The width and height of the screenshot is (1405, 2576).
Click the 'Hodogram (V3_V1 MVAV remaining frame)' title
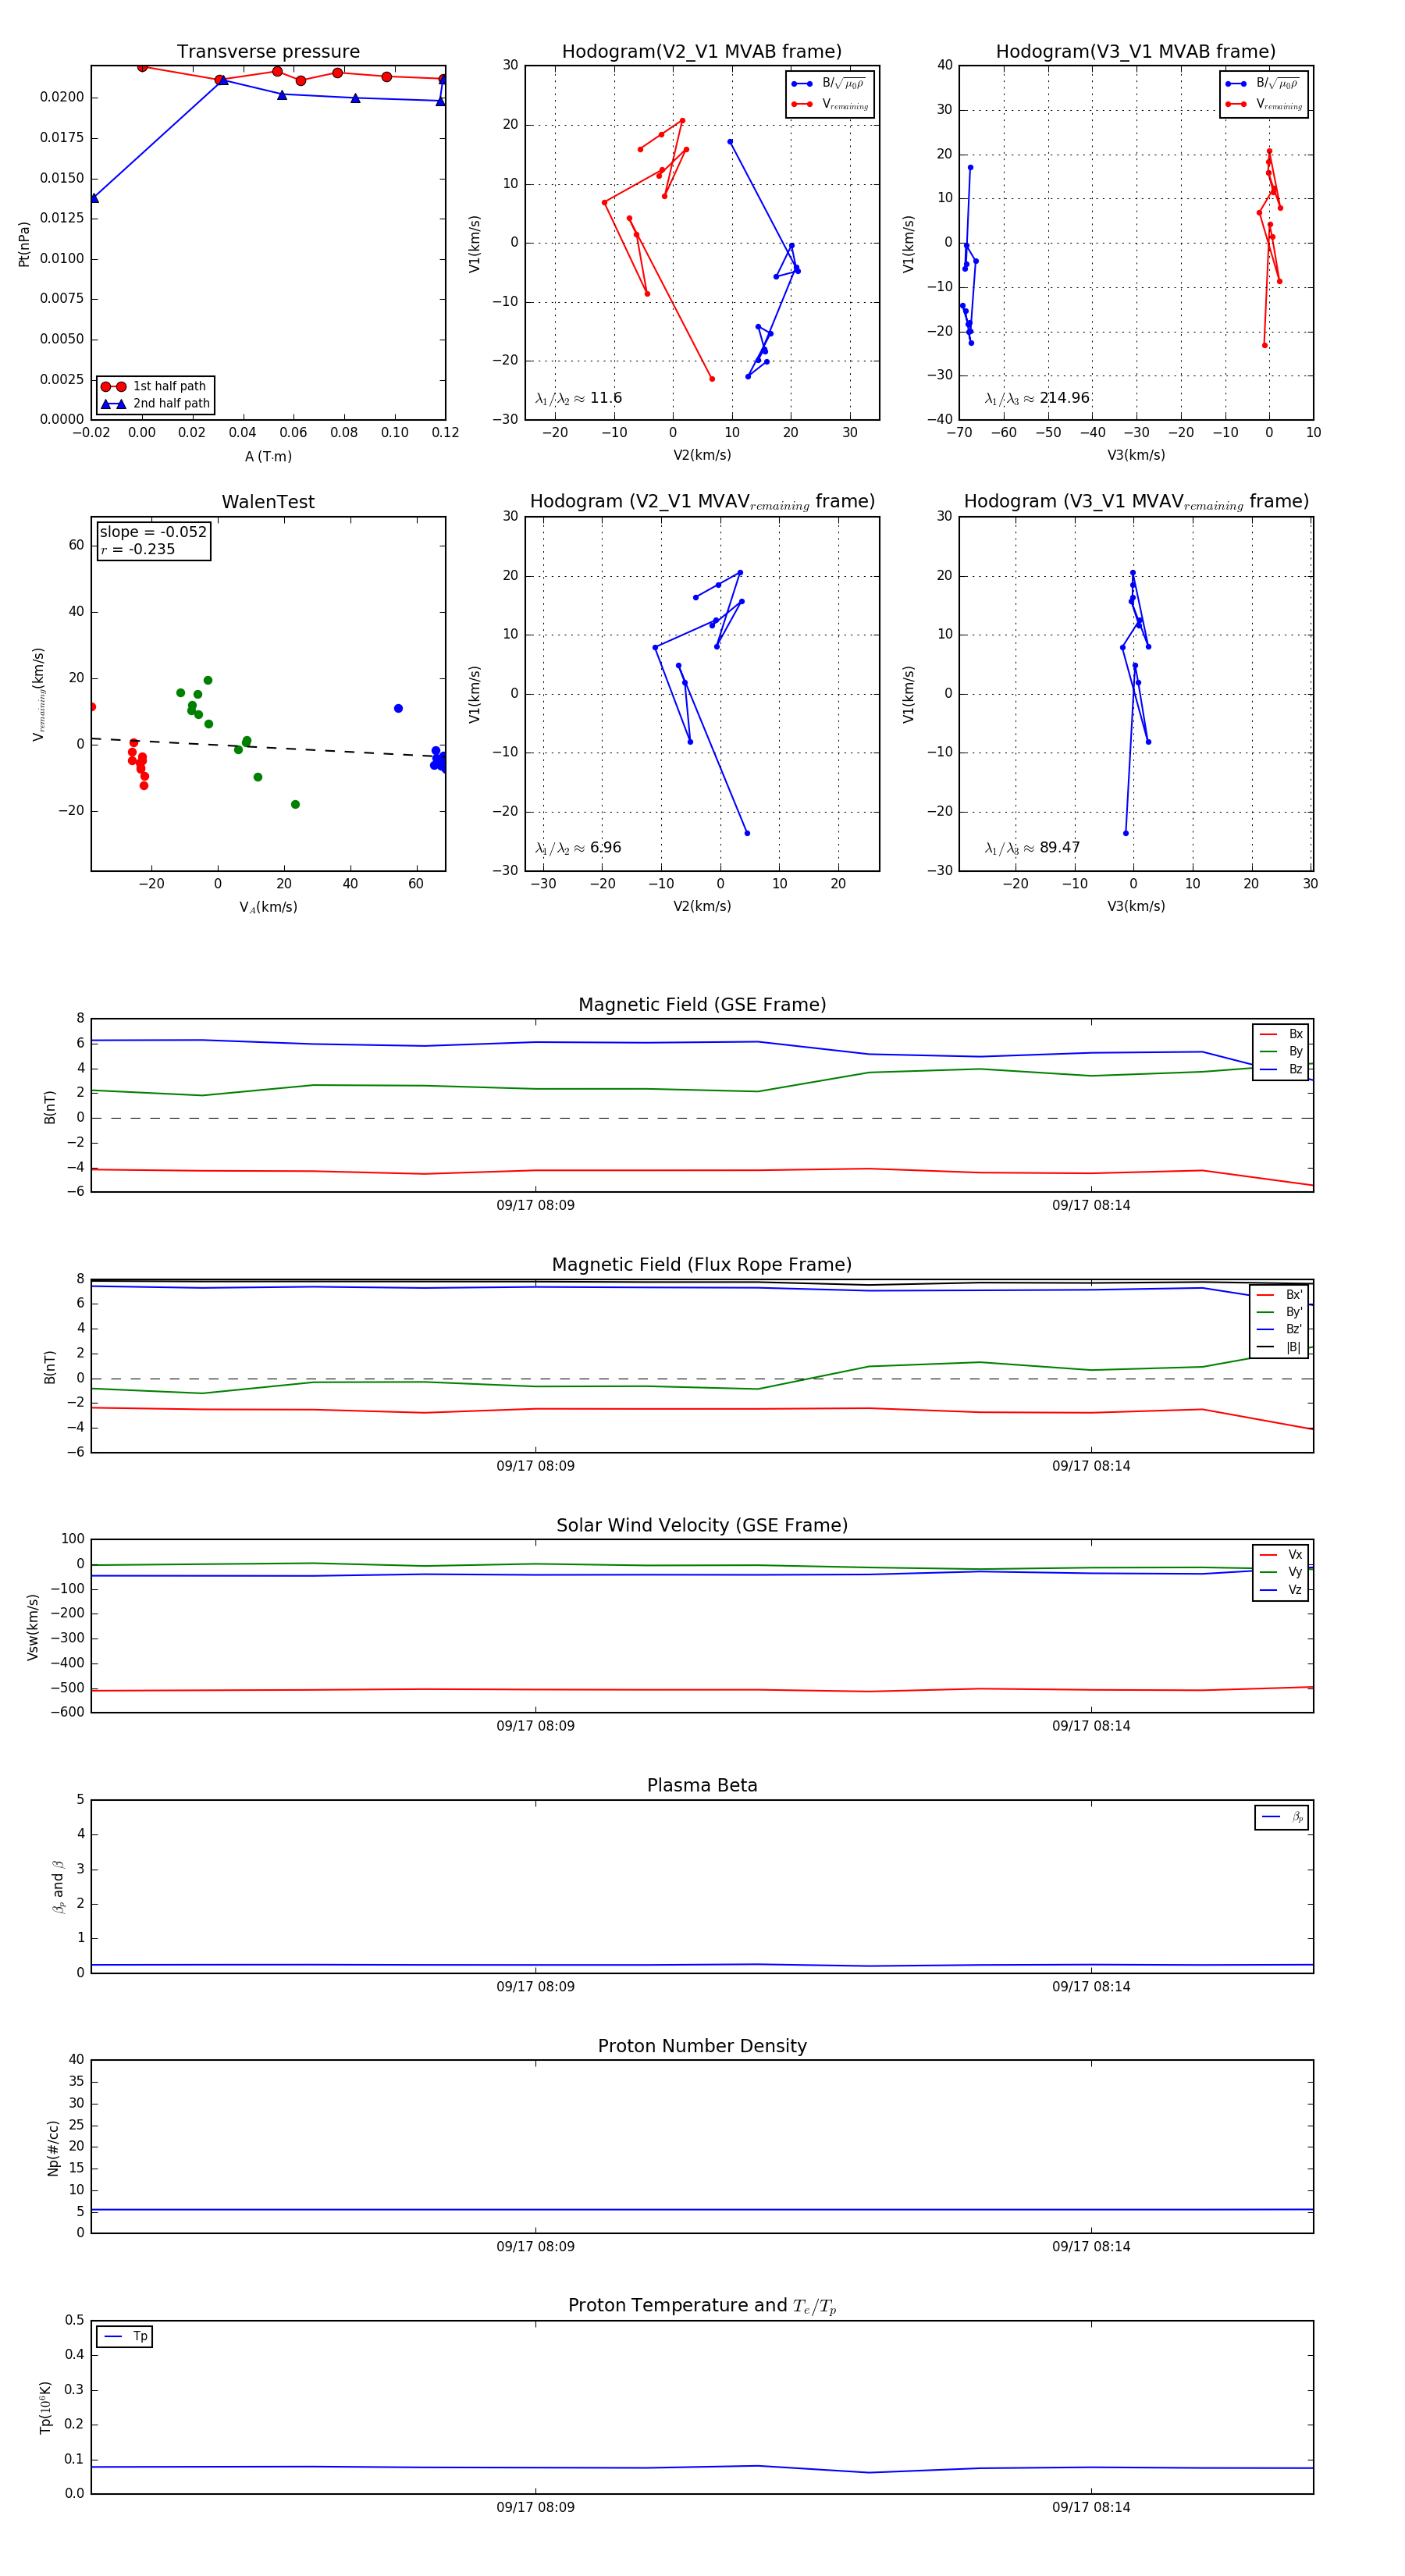point(1136,502)
